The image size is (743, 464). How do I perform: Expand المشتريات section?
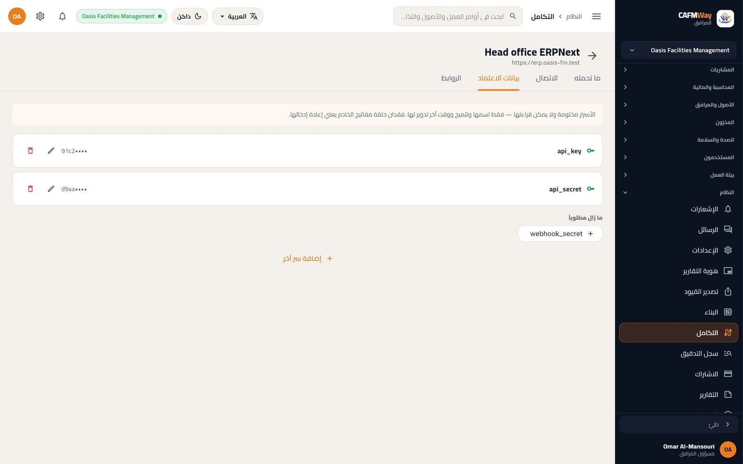[x=679, y=70]
